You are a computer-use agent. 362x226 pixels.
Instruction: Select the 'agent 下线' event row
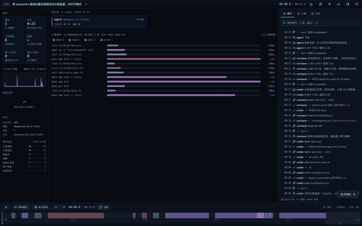(320, 38)
